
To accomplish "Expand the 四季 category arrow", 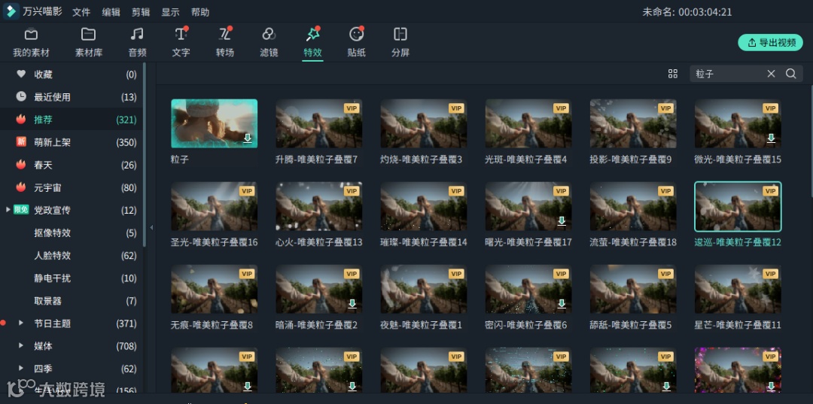I will (21, 368).
